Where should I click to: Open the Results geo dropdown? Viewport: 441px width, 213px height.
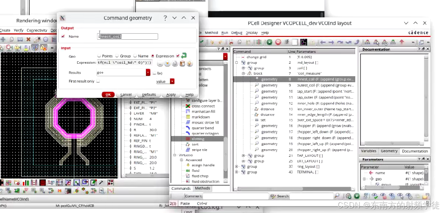coord(148,73)
